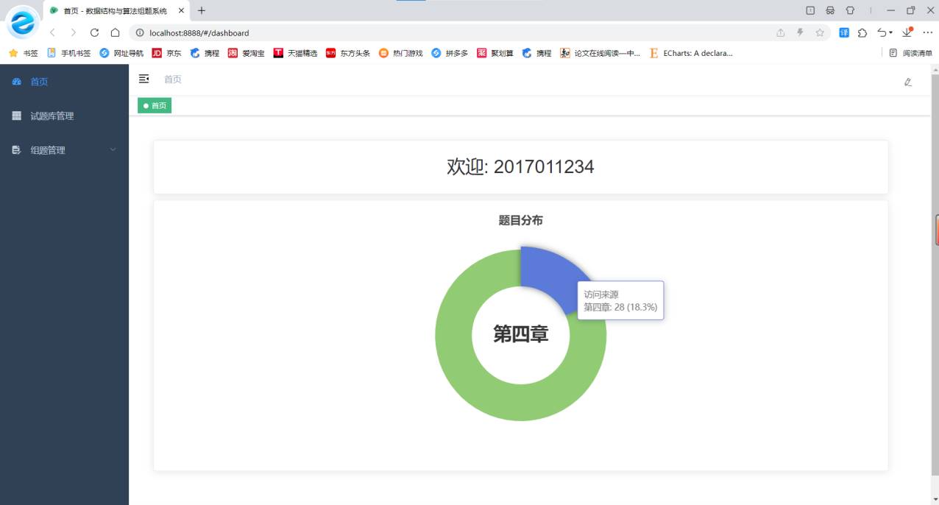Open the undo-close dropdown arrow

pos(890,33)
